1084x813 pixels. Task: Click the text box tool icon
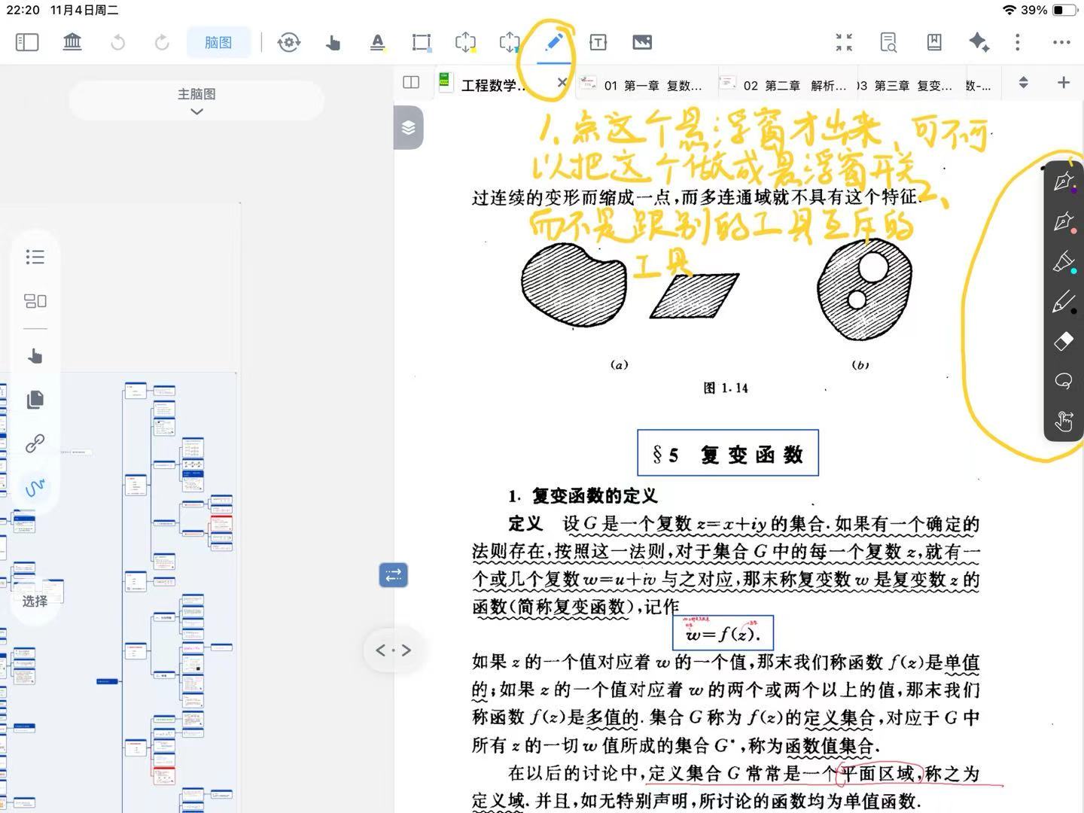tap(598, 42)
